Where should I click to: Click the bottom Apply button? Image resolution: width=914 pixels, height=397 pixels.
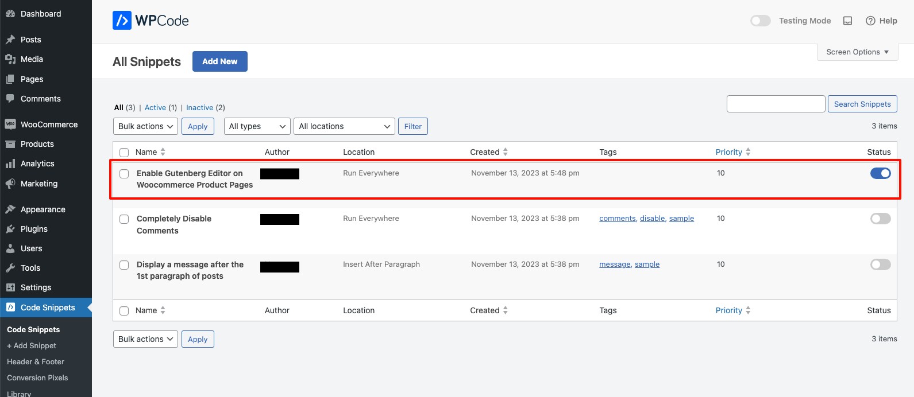[x=198, y=339]
